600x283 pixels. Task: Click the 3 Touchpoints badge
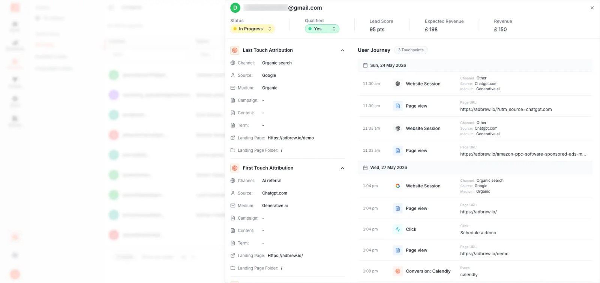[x=411, y=50]
